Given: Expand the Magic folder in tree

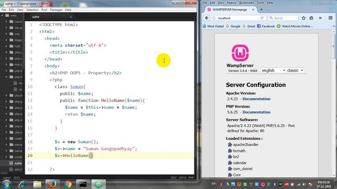Looking at the screenshot, I should (6, 40).
